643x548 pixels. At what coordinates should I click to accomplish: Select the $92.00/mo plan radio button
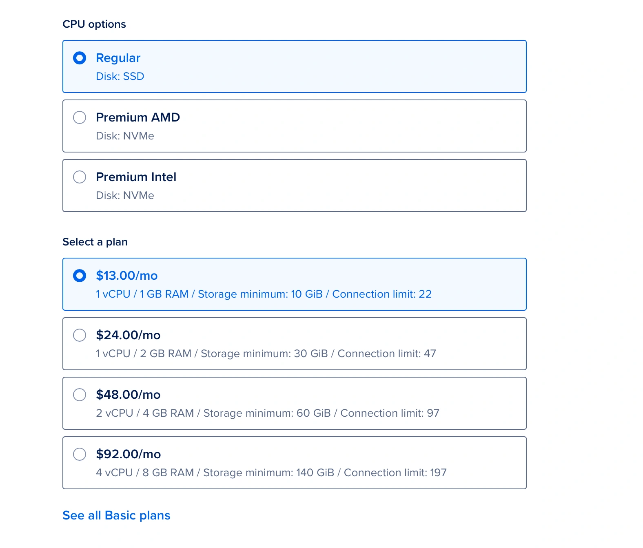pyautogui.click(x=80, y=454)
